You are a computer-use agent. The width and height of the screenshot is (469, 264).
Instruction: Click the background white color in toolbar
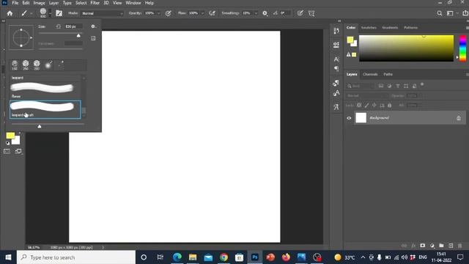coord(16,141)
